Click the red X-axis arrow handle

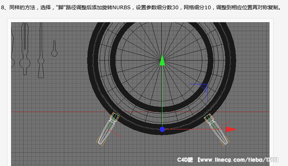231,129
